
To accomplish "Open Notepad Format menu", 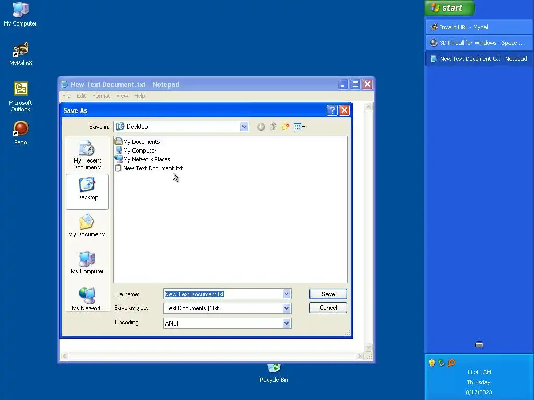I will tap(101, 96).
